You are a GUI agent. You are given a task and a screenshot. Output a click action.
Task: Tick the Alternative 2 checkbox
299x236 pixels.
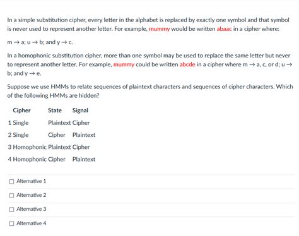tap(11, 196)
